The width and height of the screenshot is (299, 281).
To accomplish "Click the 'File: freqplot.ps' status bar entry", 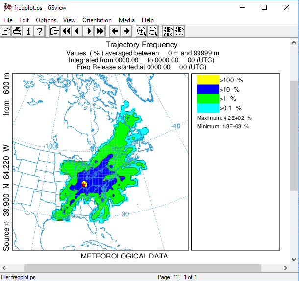I will pos(18,277).
